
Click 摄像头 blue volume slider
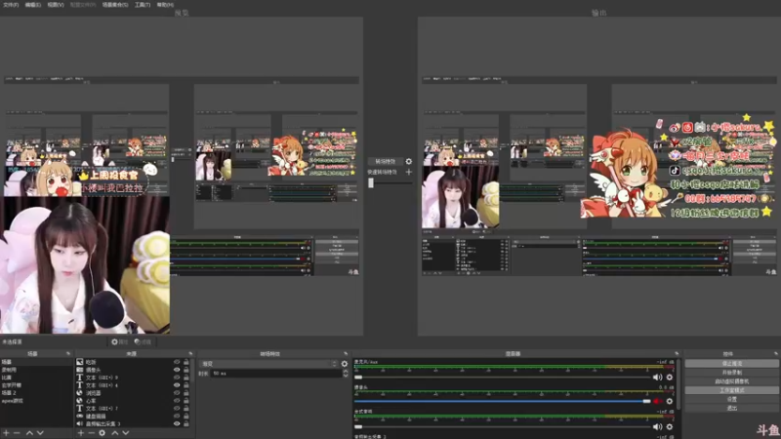[x=503, y=401]
